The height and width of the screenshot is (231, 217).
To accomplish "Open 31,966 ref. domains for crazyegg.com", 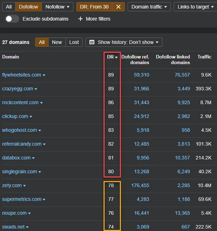I will click(141, 89).
